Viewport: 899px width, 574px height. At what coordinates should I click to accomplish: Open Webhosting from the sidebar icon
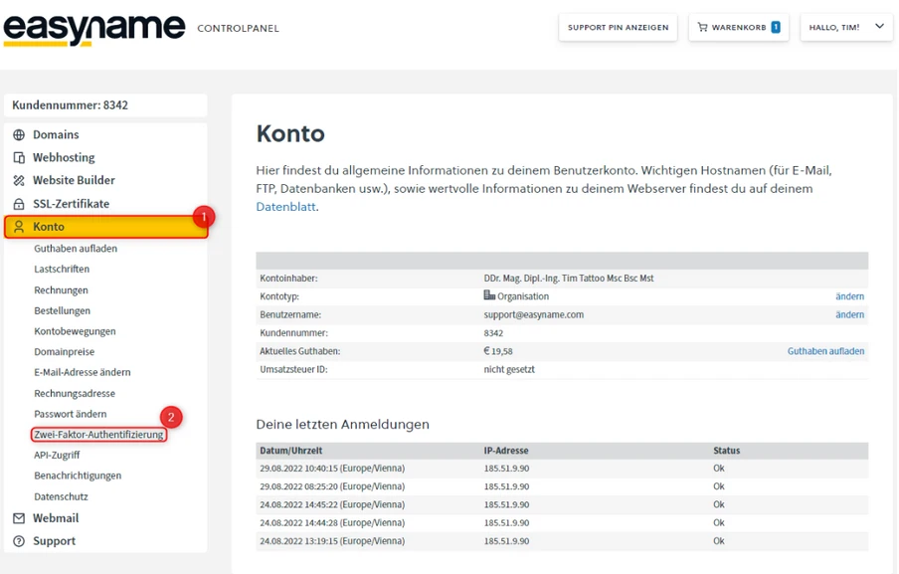[x=19, y=157]
